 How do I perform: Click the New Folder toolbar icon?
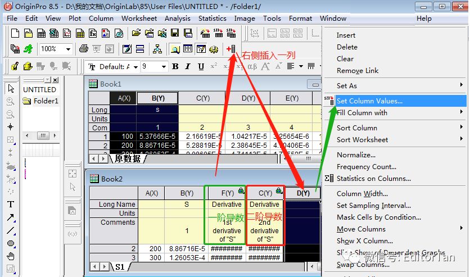(28, 33)
